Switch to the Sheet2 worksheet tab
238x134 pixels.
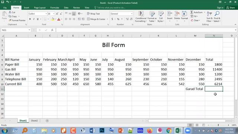pos(34,121)
